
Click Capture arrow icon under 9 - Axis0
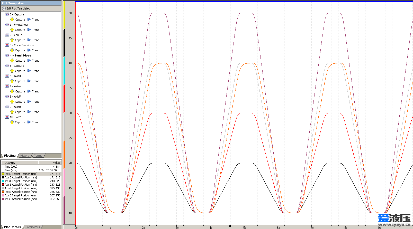pyautogui.click(x=12, y=112)
